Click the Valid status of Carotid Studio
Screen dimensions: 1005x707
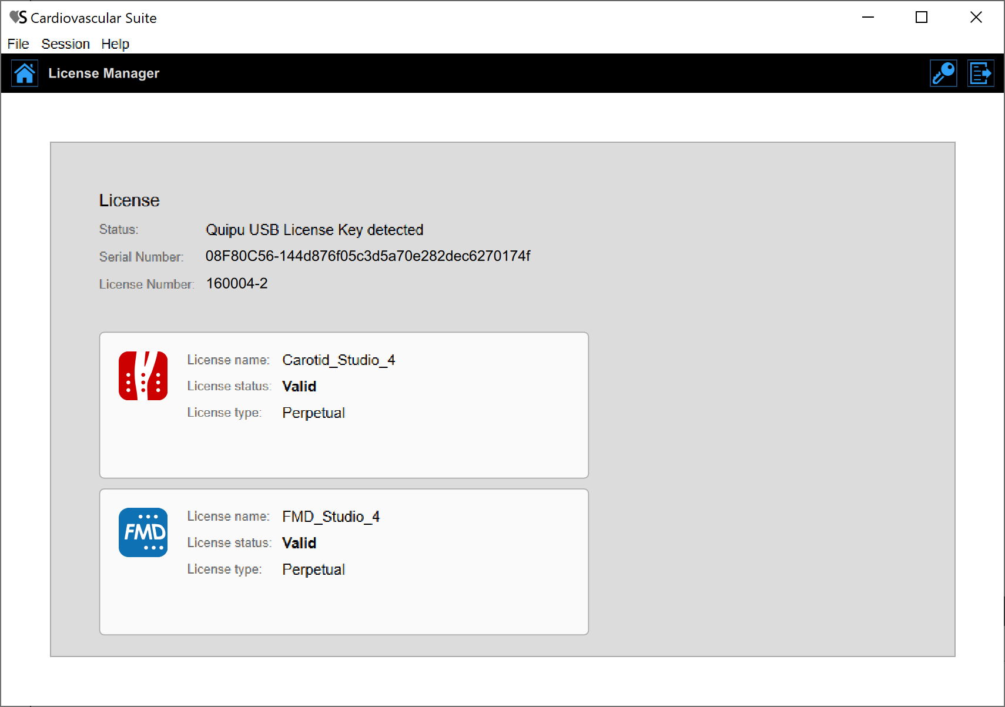tap(299, 387)
